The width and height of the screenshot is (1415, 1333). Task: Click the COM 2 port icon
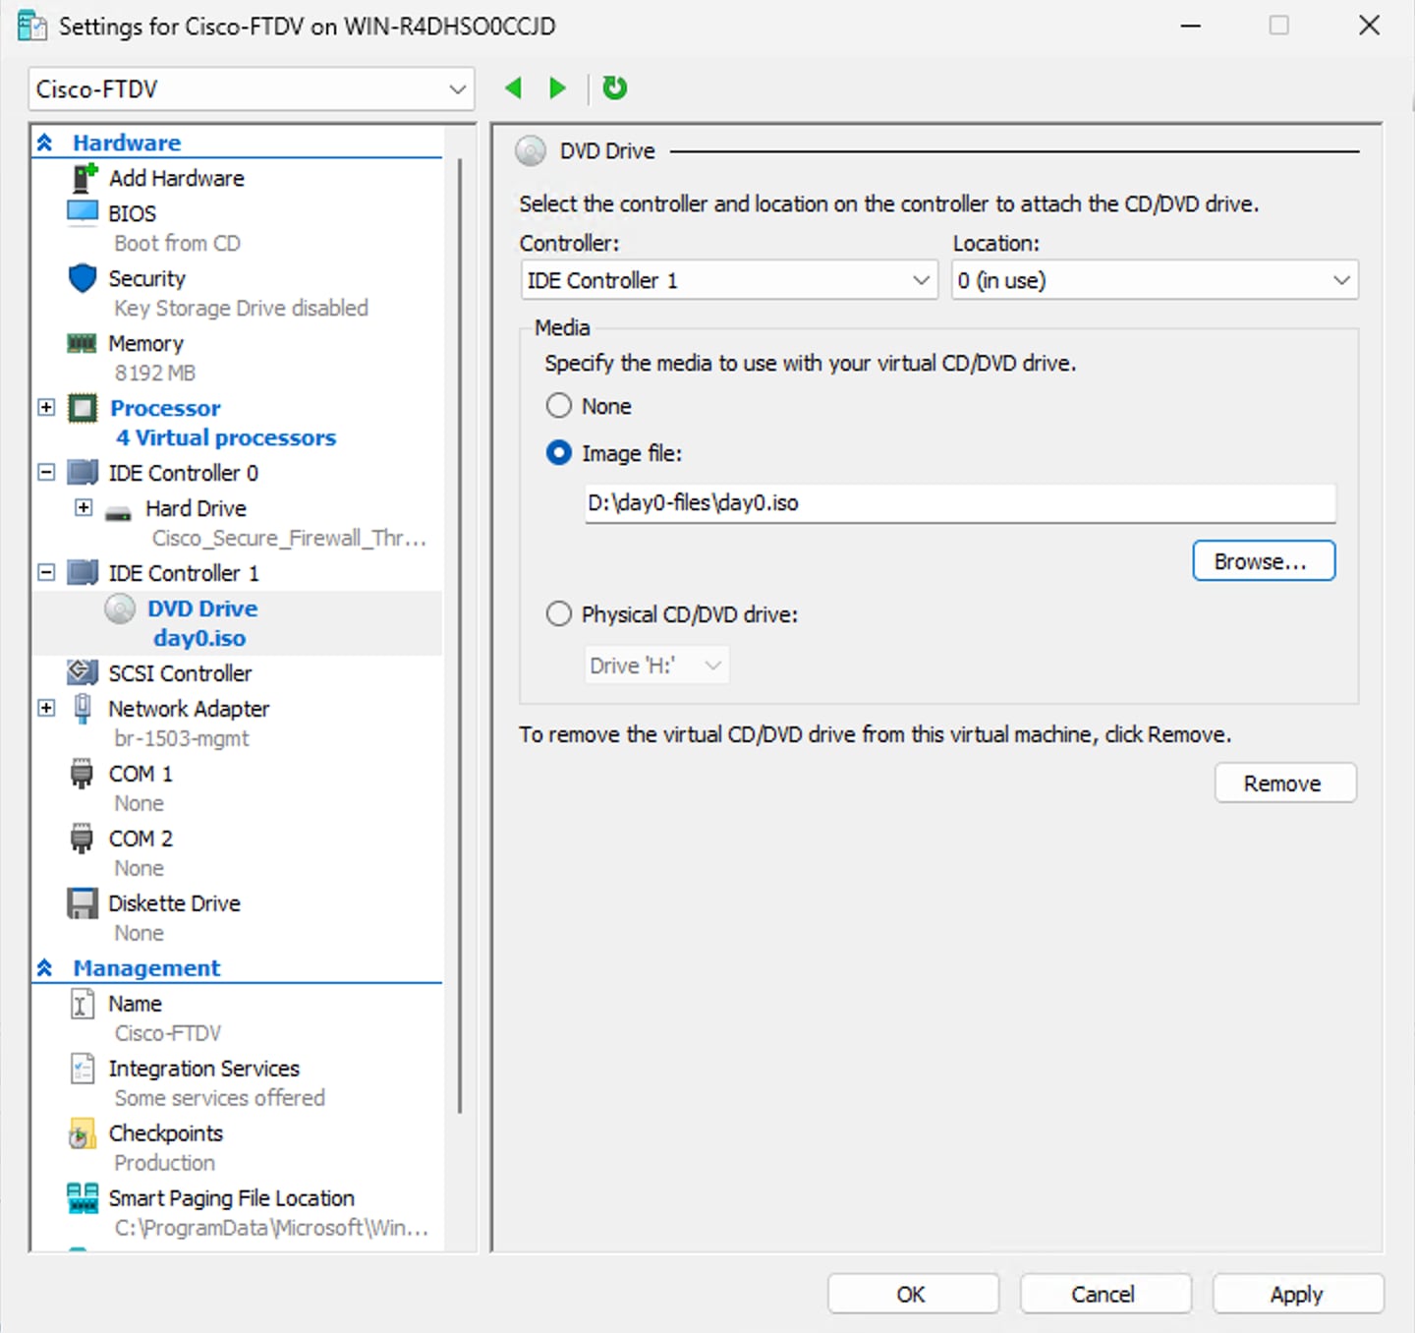[83, 839]
